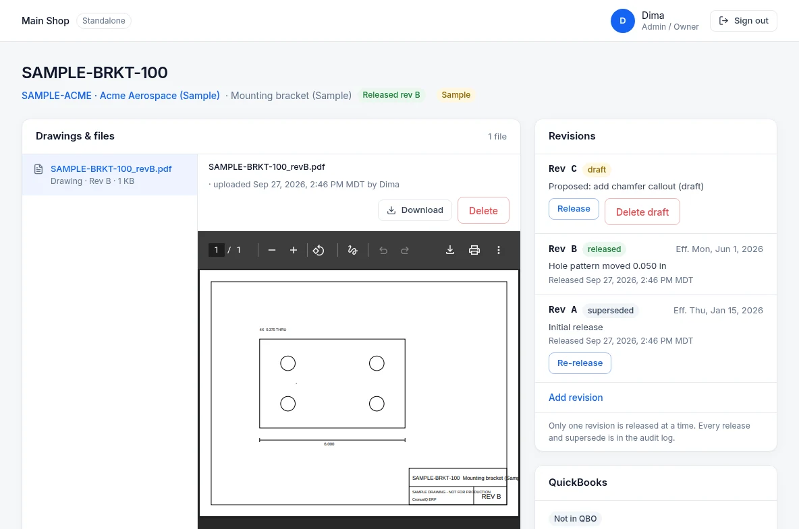Click the '1 file' count label
Screen dimensions: 799x529
[x=497, y=136]
